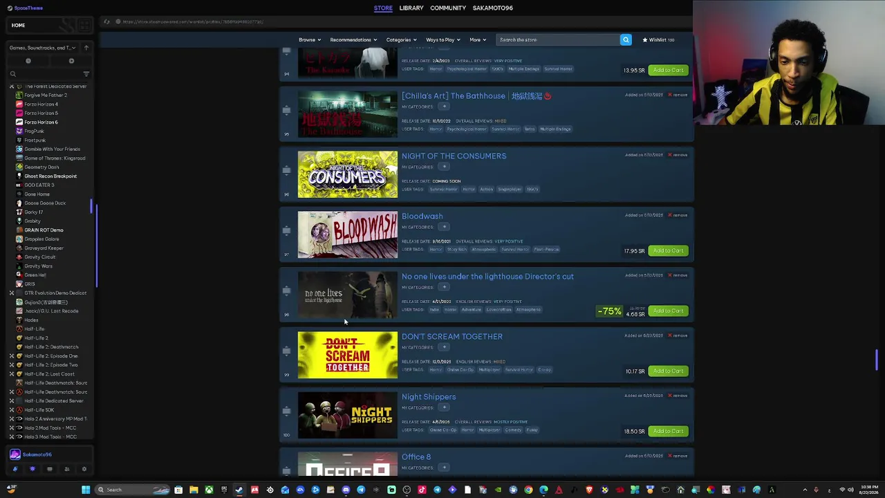Open NIGHT OF THE CONSUMERS title link
Viewport: 885px width, 498px height.
coord(454,156)
